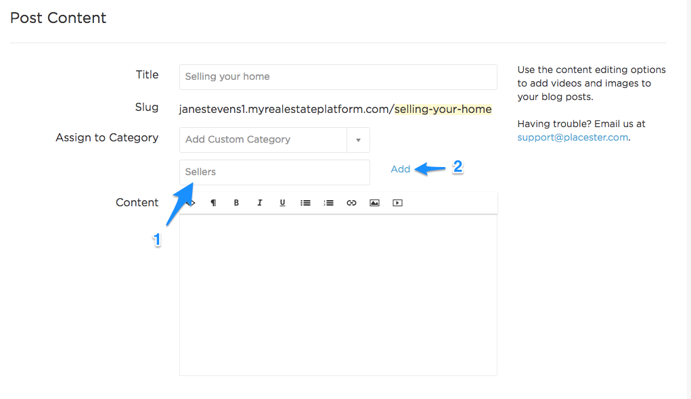
Task: Insert hyperlink using the chain icon
Action: [351, 203]
